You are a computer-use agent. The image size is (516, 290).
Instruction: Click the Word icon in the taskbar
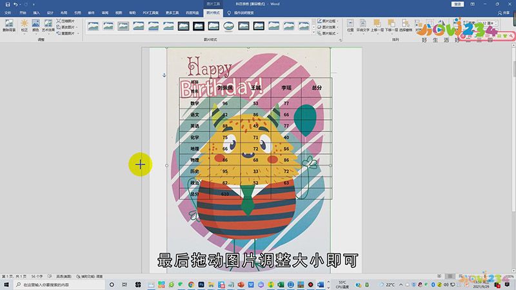point(321,284)
